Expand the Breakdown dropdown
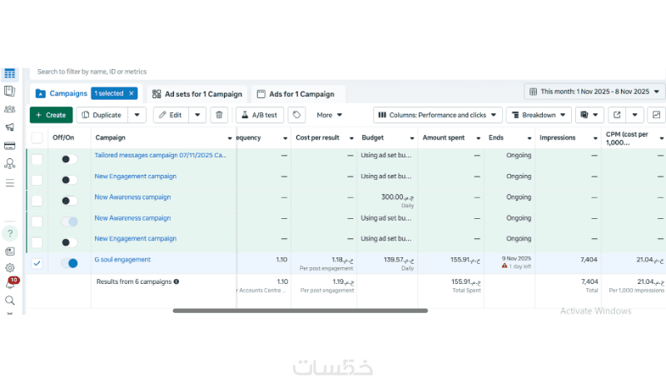Screen dimensions: 666x383 (x=539, y=115)
